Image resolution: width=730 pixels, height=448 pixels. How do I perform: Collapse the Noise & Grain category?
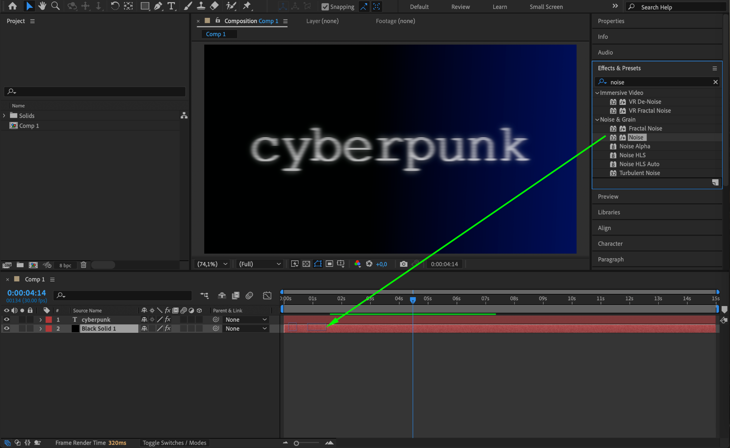coord(597,119)
